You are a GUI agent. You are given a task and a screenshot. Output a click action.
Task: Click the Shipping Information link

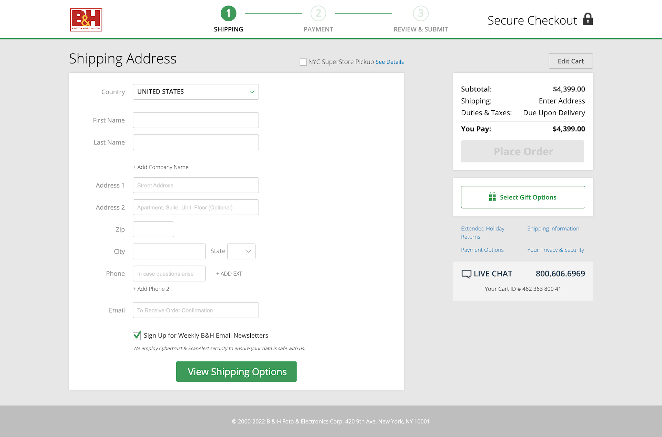553,228
